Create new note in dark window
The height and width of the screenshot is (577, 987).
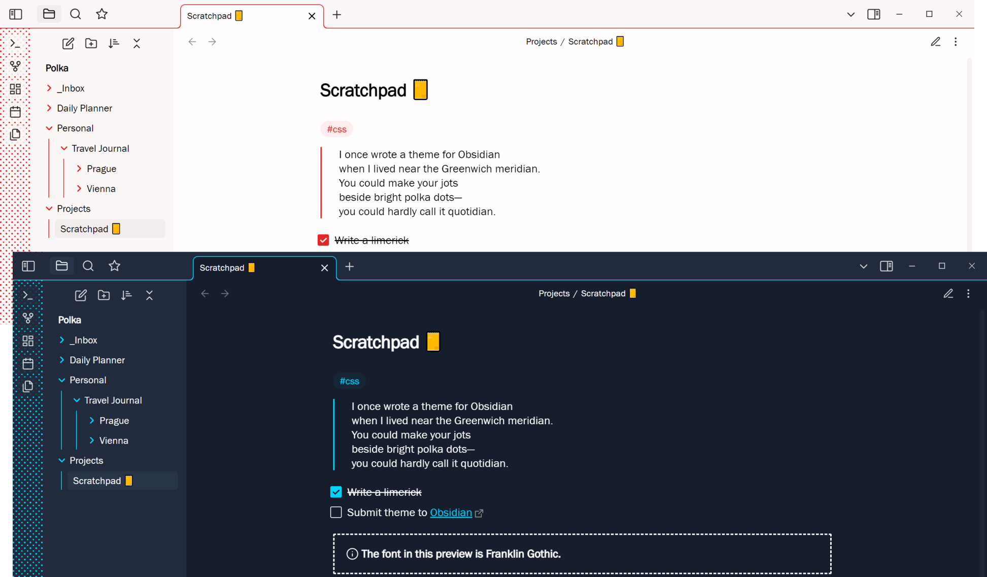pyautogui.click(x=81, y=295)
